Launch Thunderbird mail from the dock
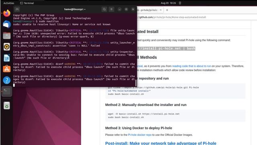Viewport: 257px width, 145px height. (7, 24)
